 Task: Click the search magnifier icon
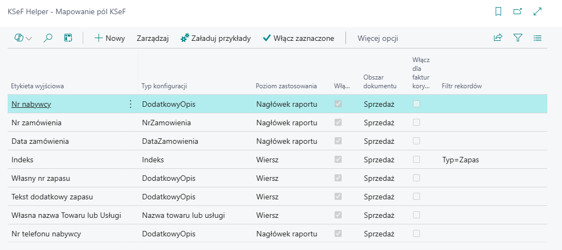tap(48, 38)
